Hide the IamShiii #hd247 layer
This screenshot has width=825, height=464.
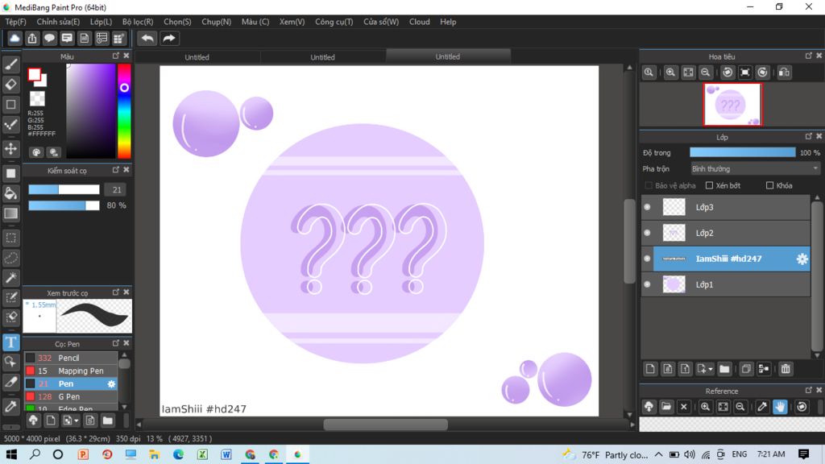647,259
